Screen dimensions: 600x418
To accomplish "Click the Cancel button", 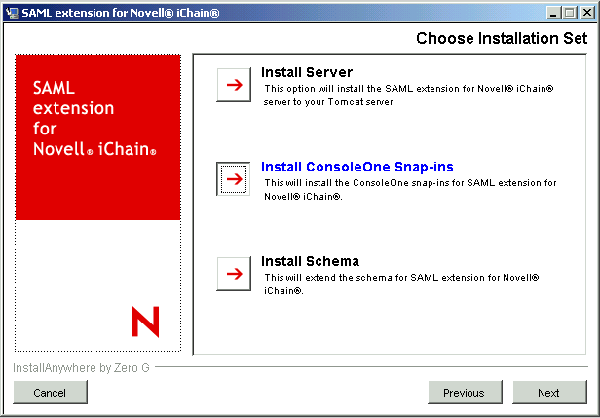I will coord(50,393).
